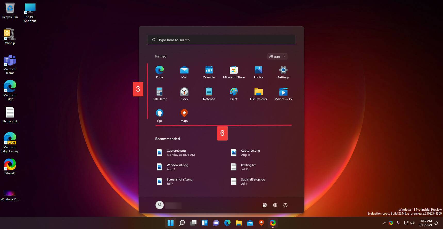The width and height of the screenshot is (443, 229).
Task: Open Microsoft Store from pinned apps
Action: 234,72
